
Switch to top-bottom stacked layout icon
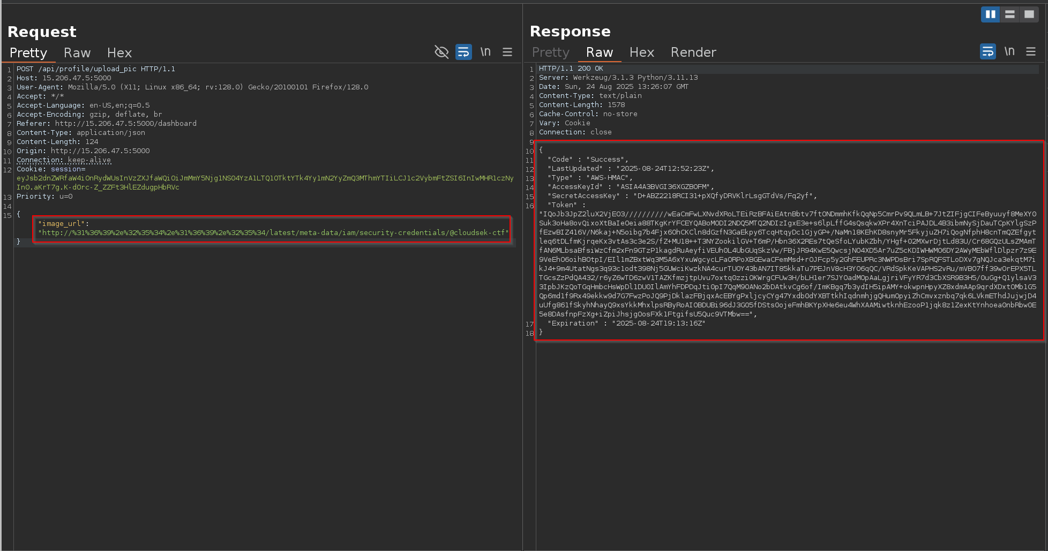click(1010, 14)
